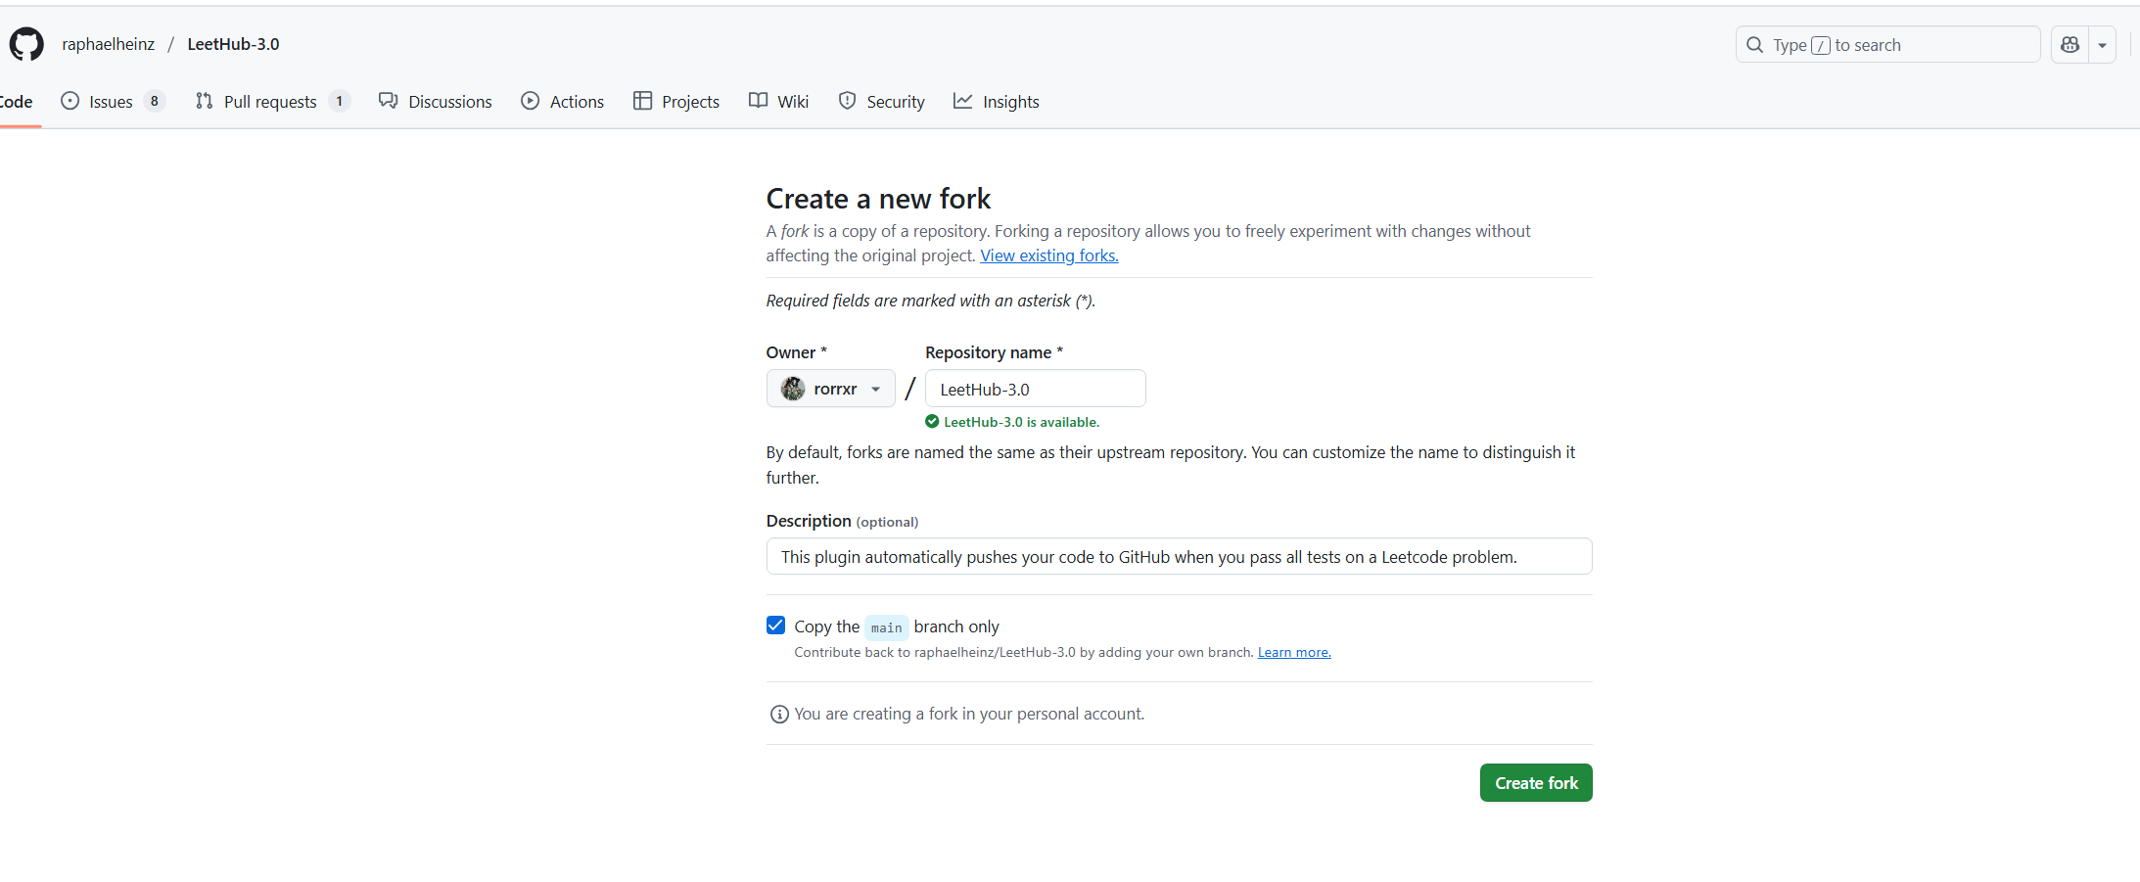Image resolution: width=2140 pixels, height=882 pixels.
Task: Edit the Description text field
Action: [x=1179, y=556]
